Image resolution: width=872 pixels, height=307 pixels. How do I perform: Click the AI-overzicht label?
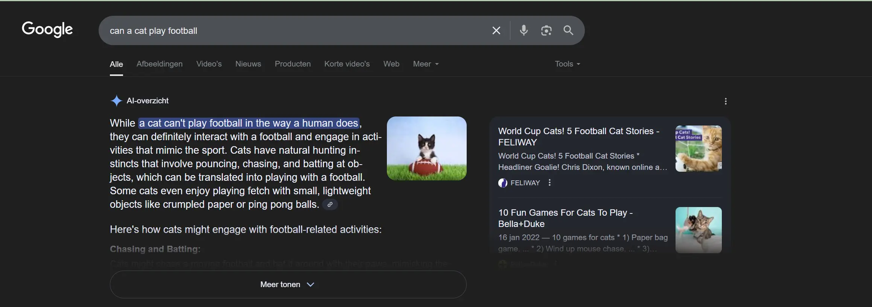pyautogui.click(x=148, y=101)
